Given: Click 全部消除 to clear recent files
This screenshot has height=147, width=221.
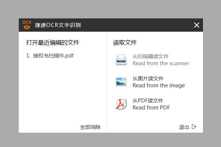Looking at the screenshot, I should 90,127.
